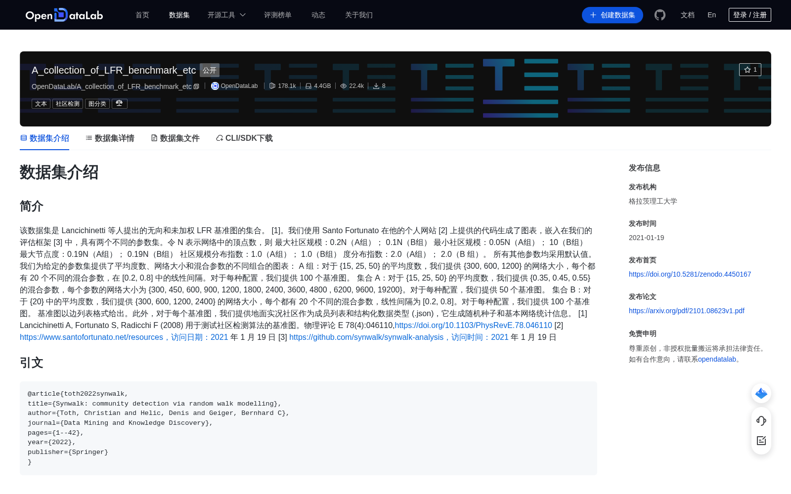Open the CLI/SDK下载 tab

coord(244,138)
